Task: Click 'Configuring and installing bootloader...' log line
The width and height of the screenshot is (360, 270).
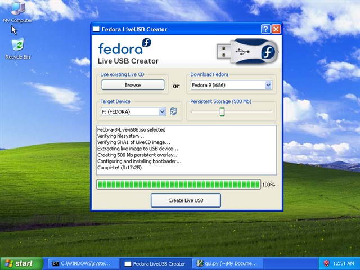Action: pyautogui.click(x=139, y=161)
